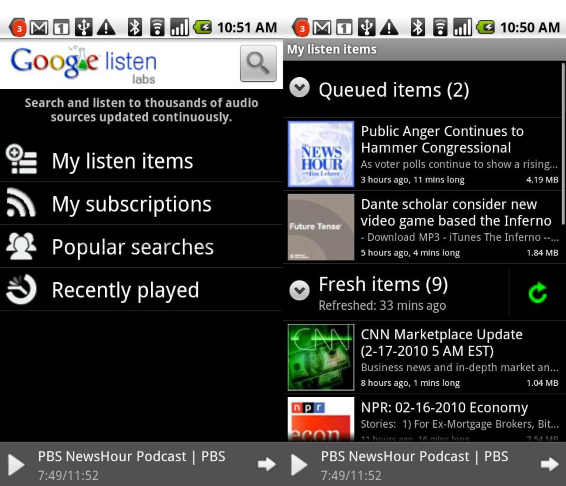Collapse the Queued items section
The width and height of the screenshot is (566, 486).
pyautogui.click(x=300, y=88)
